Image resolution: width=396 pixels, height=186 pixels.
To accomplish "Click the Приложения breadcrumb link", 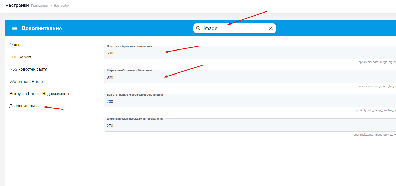I will click(40, 6).
